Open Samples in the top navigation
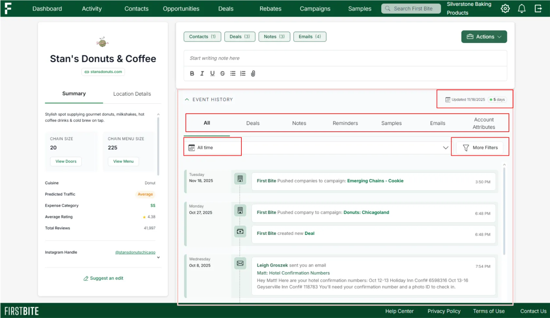Screen dimensions: 550x318 tap(360, 8)
